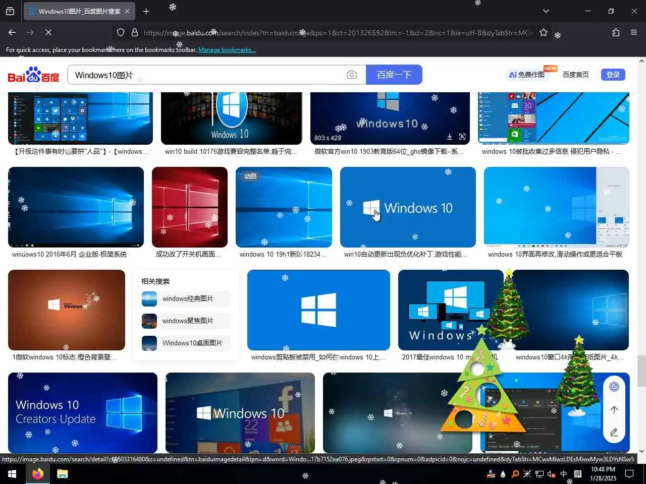Image resolution: width=646 pixels, height=484 pixels.
Task: Open the Windows notification center icon
Action: pyautogui.click(x=629, y=474)
